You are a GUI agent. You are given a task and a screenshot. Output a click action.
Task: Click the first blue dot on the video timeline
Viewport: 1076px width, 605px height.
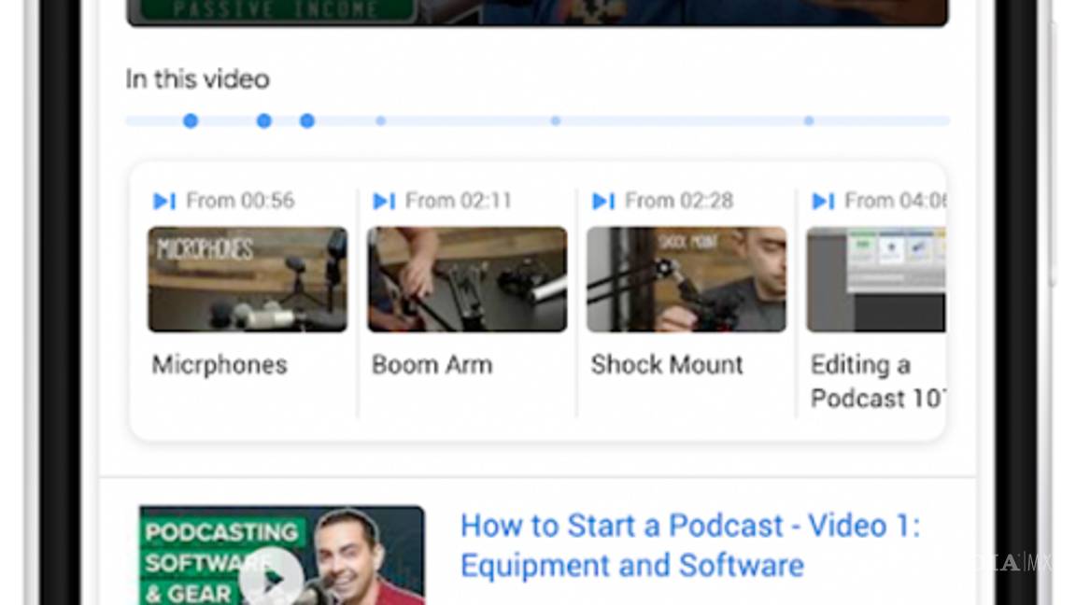tap(191, 120)
